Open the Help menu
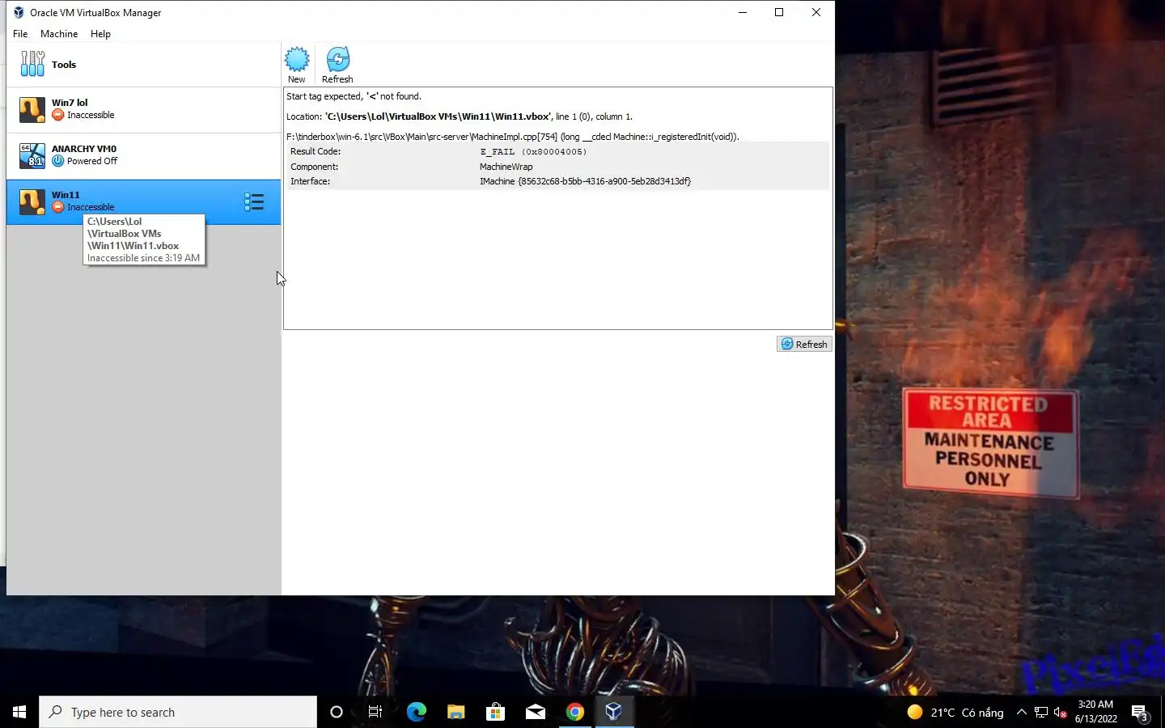The height and width of the screenshot is (728, 1165). pyautogui.click(x=100, y=34)
